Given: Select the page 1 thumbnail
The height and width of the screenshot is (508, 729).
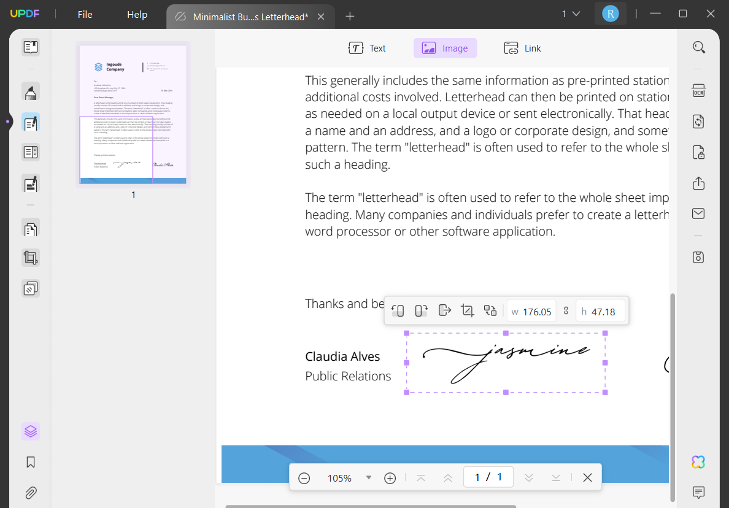Looking at the screenshot, I should 133,112.
